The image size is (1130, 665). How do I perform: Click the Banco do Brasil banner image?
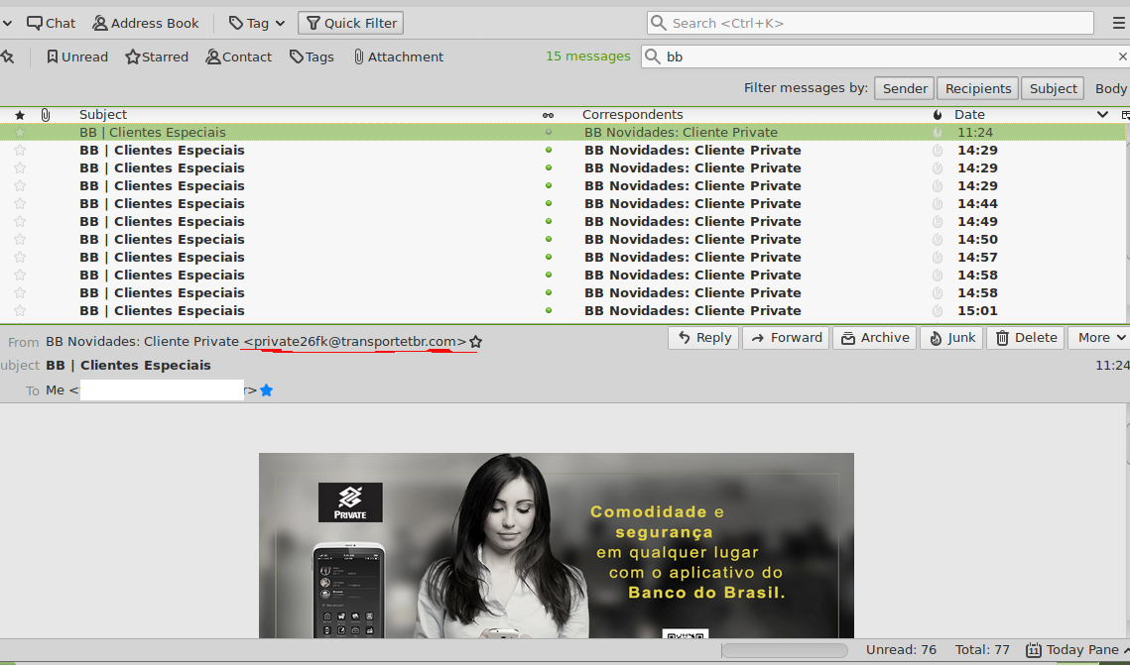pyautogui.click(x=557, y=545)
